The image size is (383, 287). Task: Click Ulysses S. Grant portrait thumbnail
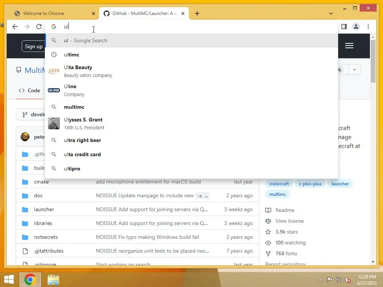[54, 123]
